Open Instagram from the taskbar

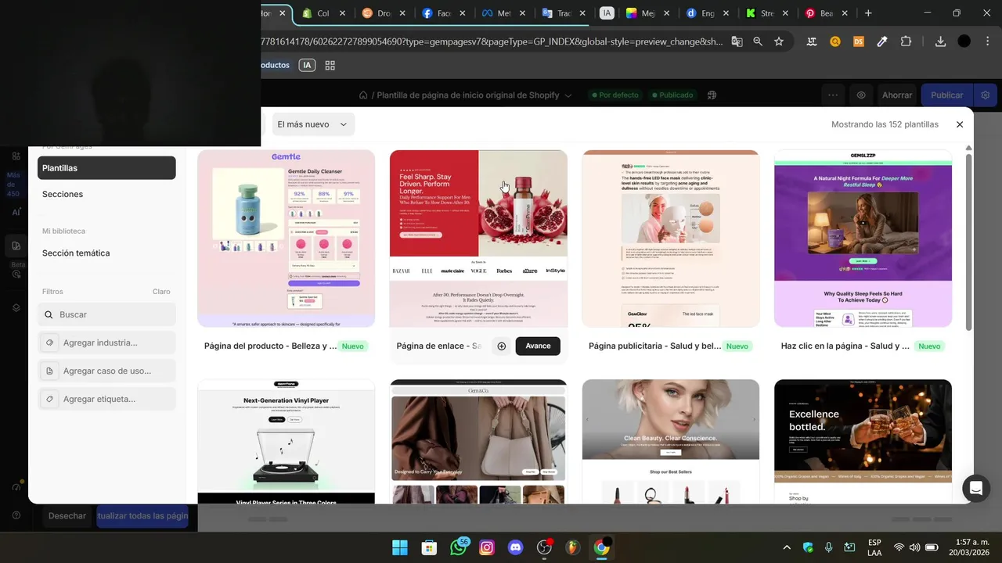coord(487,547)
